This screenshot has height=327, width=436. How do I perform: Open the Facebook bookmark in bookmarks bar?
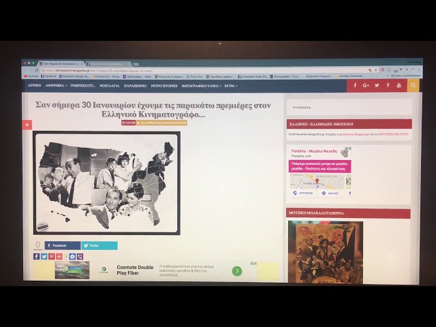pos(48,76)
